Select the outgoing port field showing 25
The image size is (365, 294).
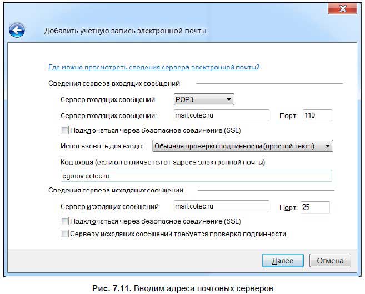(315, 207)
